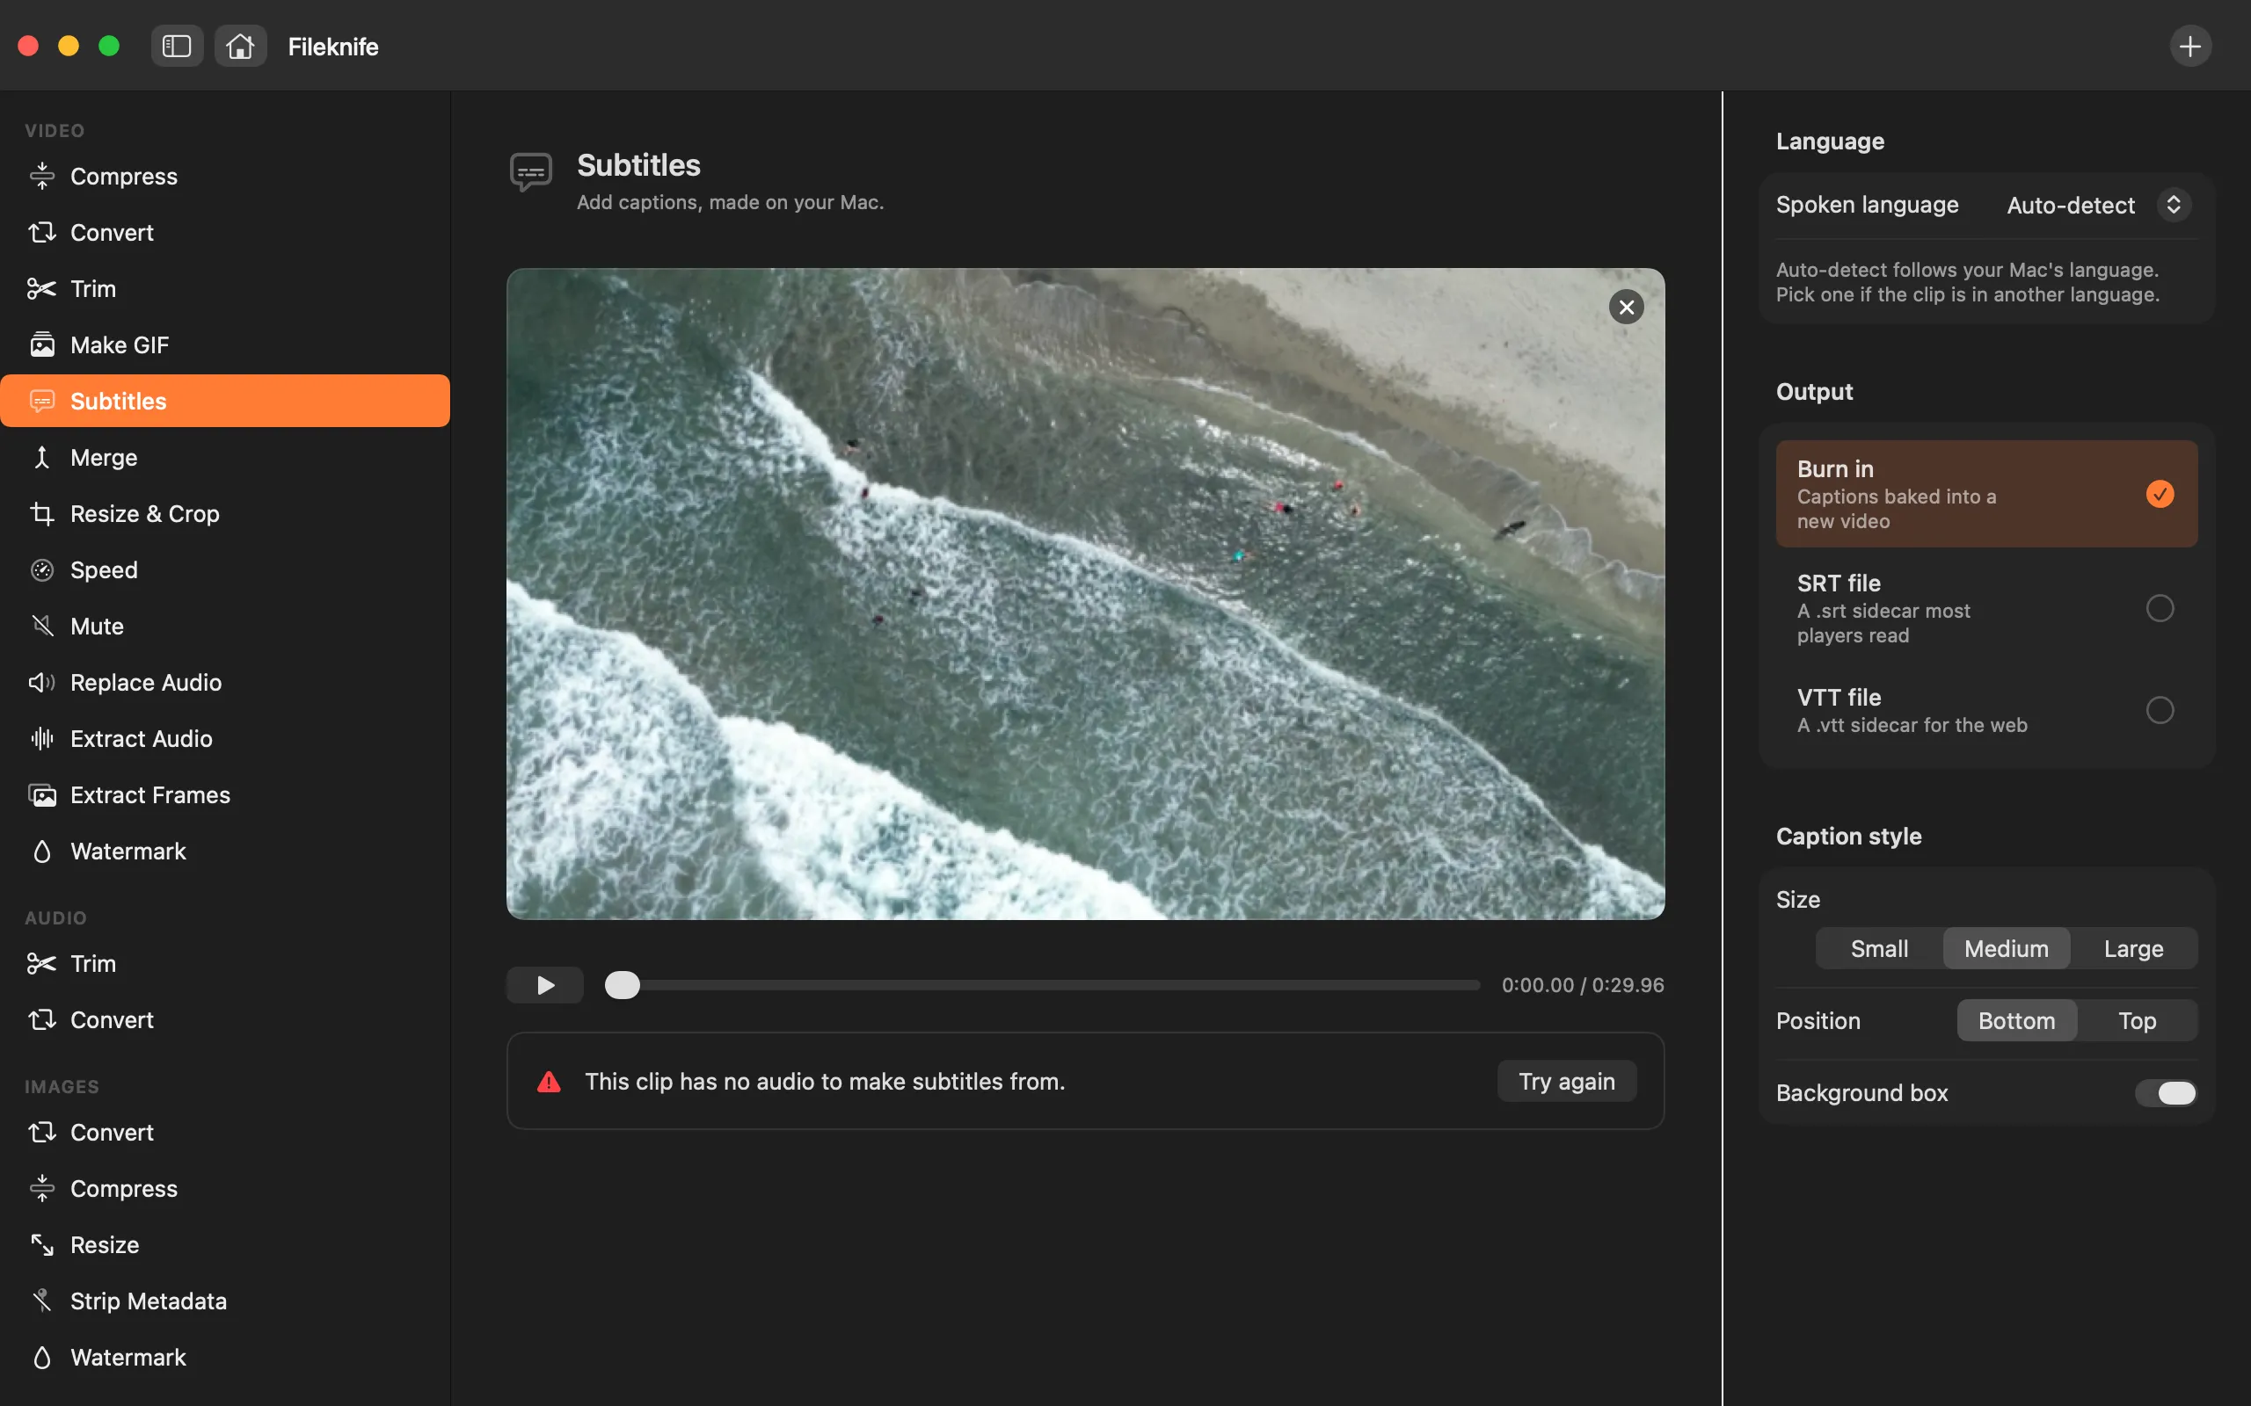The width and height of the screenshot is (2251, 1406).
Task: Click the images Convert arrows icon
Action: 42,1133
